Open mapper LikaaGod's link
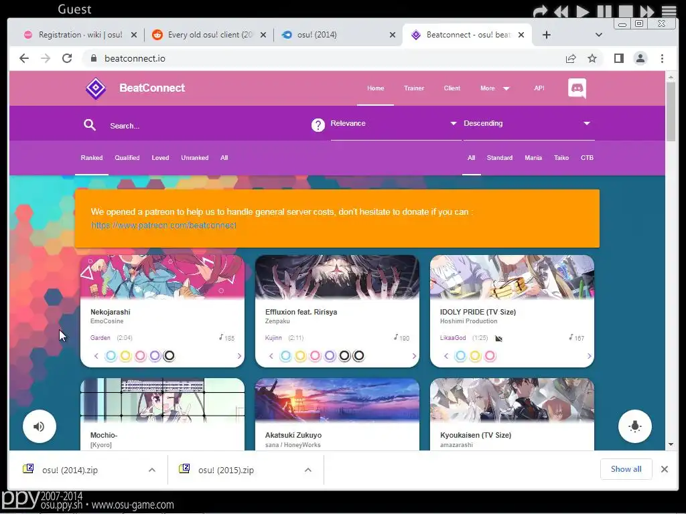 [x=453, y=338]
